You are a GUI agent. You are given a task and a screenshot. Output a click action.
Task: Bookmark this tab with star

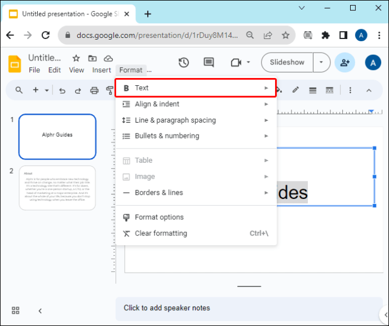(x=285, y=35)
